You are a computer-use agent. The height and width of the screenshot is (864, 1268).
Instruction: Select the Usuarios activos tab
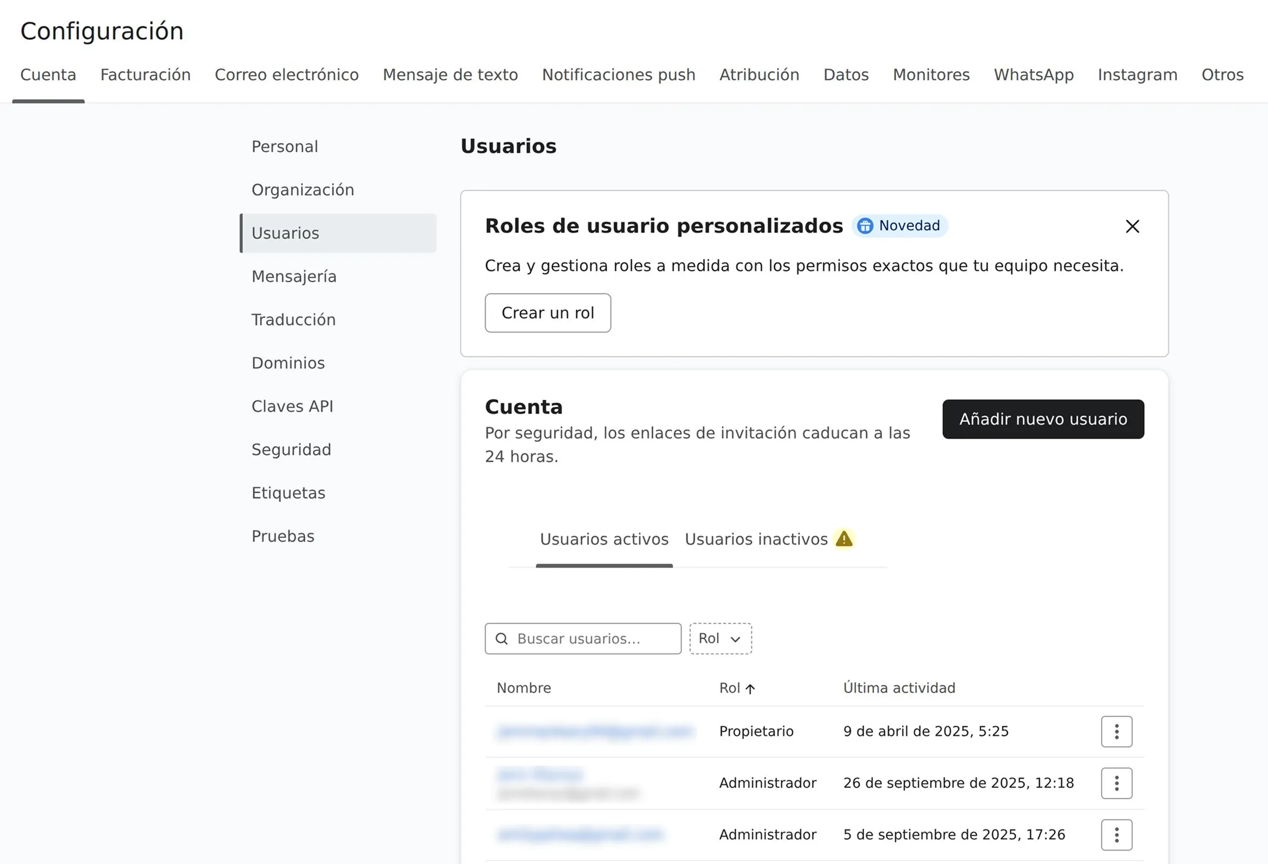tap(604, 539)
